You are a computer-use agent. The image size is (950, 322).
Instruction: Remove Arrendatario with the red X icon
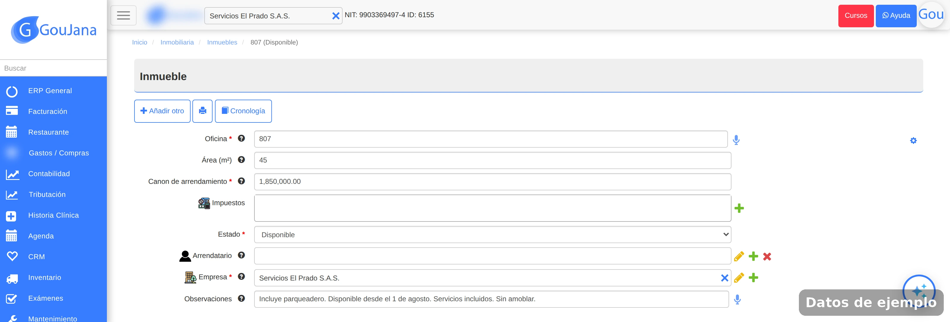[767, 256]
